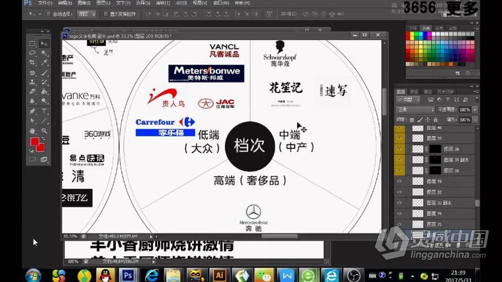502x282 pixels.
Task: Select the Zoom tool
Action: point(44,131)
